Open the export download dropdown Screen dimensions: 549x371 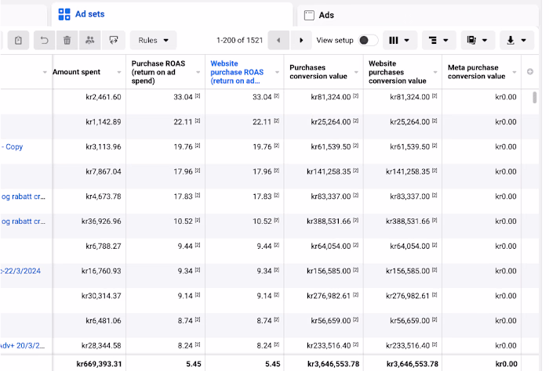tap(517, 40)
